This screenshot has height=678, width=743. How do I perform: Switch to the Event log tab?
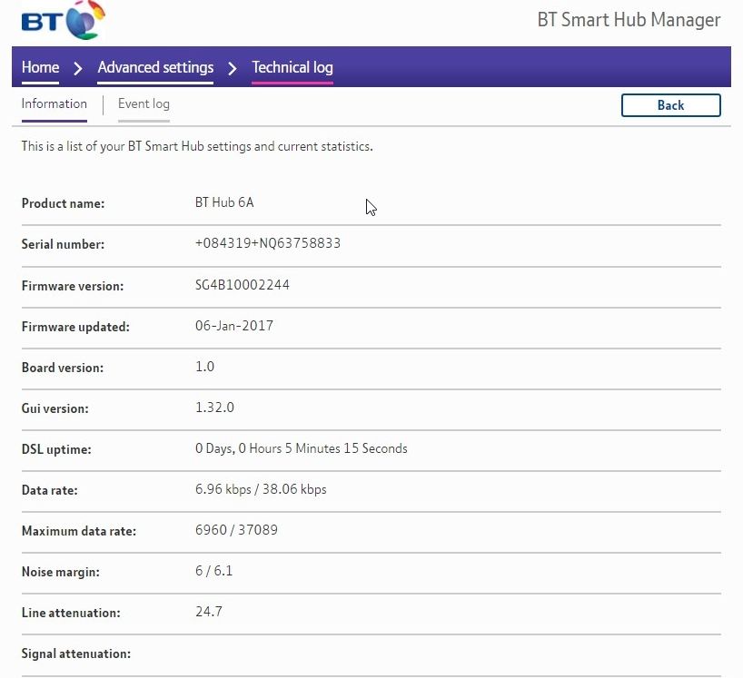point(144,103)
